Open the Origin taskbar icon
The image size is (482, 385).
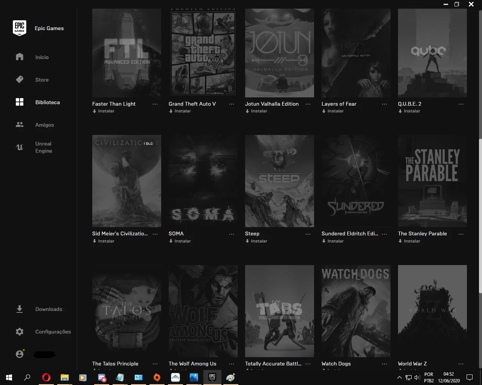pyautogui.click(x=157, y=377)
